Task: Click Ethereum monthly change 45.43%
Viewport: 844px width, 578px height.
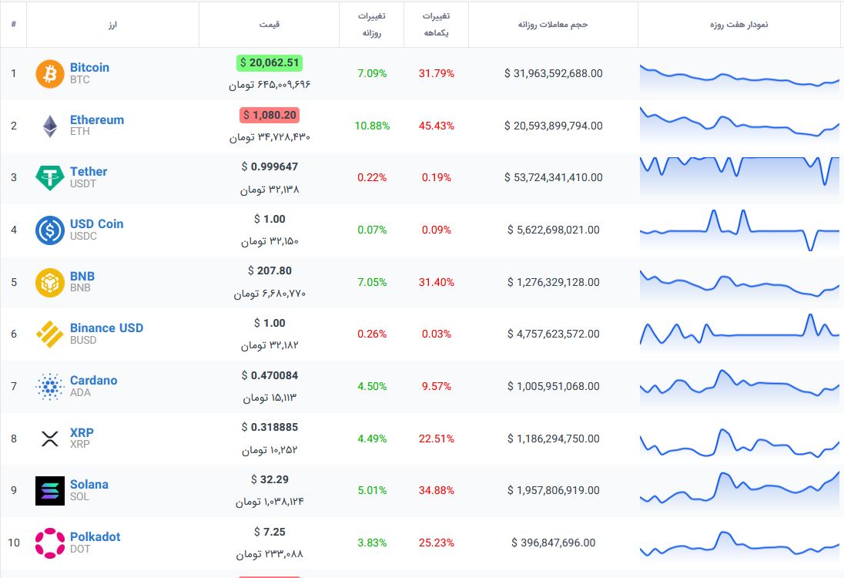Action: point(437,126)
